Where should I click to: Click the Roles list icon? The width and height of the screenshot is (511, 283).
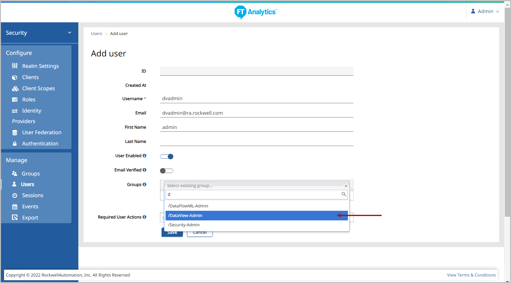click(15, 99)
